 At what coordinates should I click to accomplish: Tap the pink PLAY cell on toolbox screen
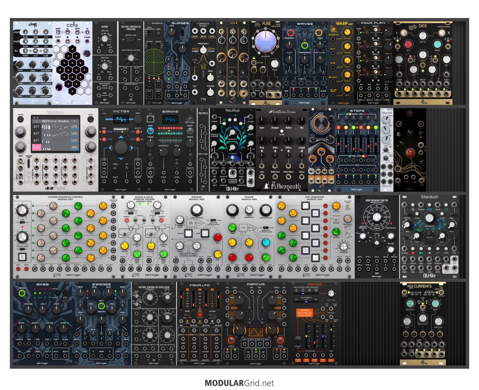click(x=36, y=147)
